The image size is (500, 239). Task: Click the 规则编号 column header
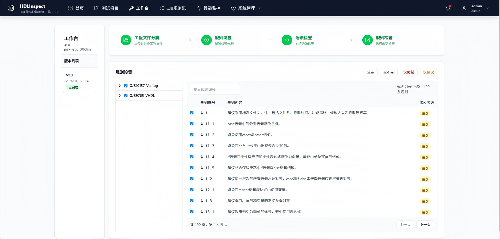coord(208,103)
